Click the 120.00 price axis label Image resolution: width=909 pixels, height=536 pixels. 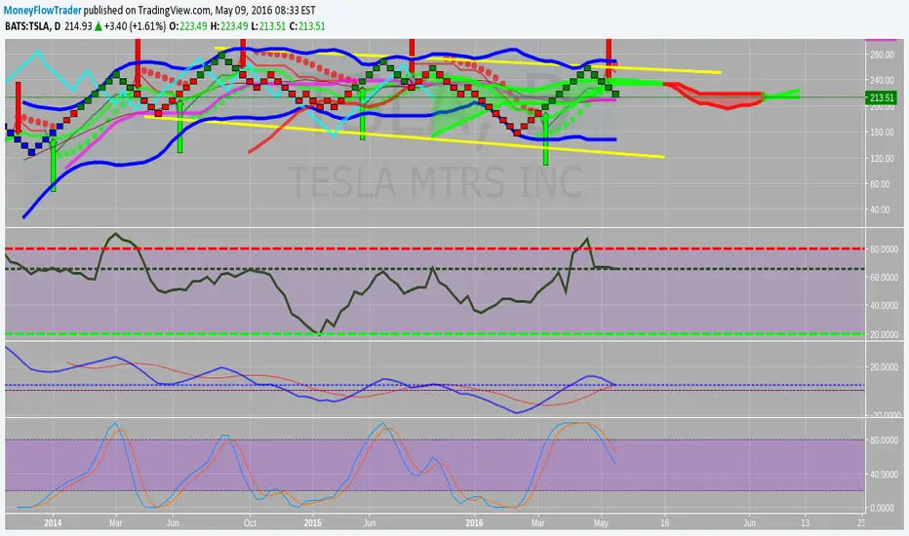tap(882, 158)
